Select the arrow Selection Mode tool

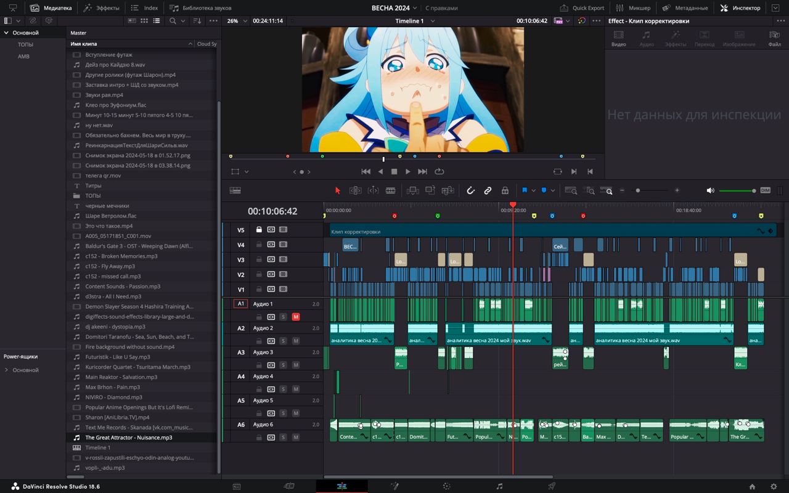337,190
